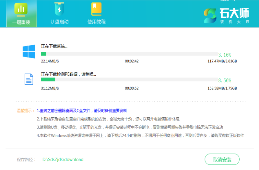Click the 3.16% progress percentage

tap(225, 55)
